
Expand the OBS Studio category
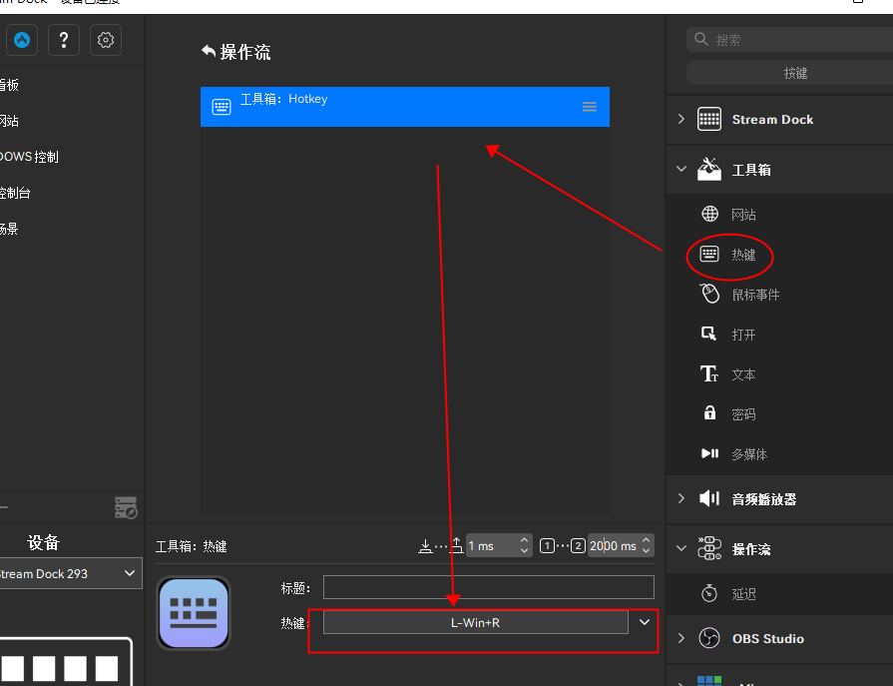pyautogui.click(x=681, y=637)
